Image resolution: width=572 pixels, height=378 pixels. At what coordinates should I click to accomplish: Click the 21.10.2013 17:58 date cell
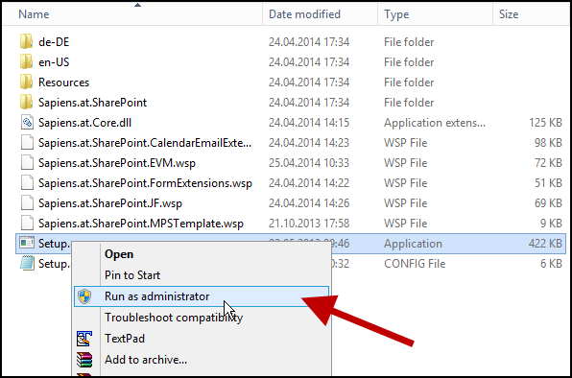(309, 224)
